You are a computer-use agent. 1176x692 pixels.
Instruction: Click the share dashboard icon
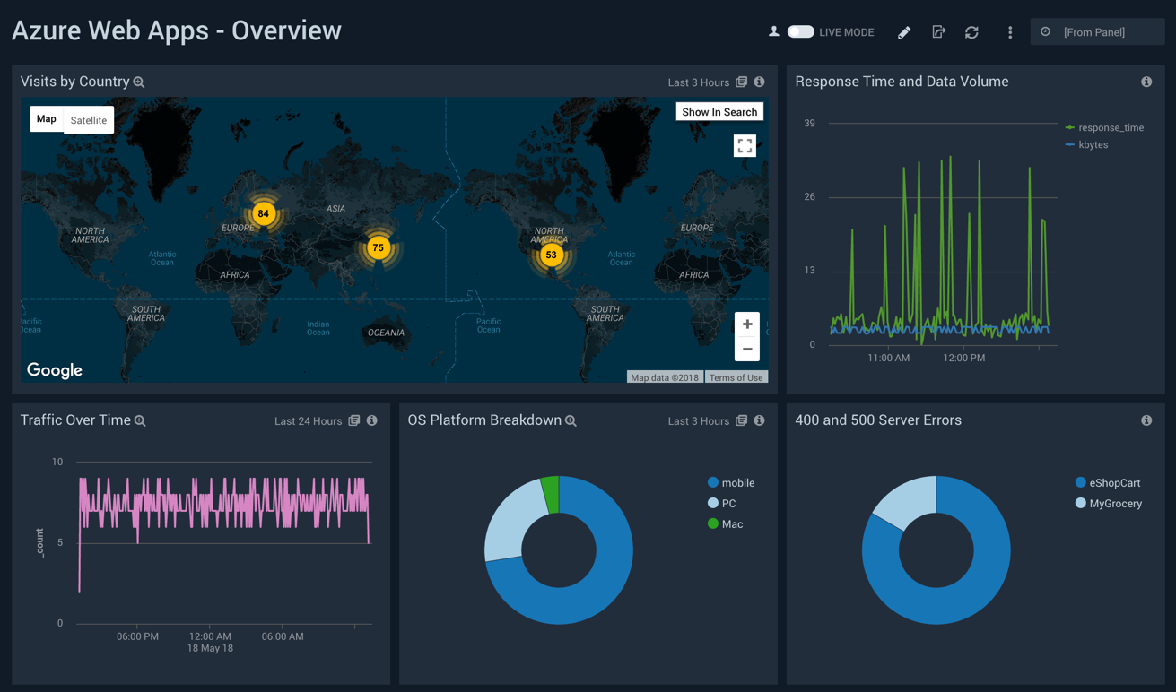pyautogui.click(x=938, y=32)
